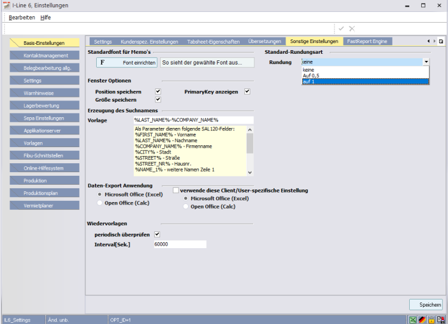Viewport: 448px width, 324px height.
Task: Select global Microsoft Office (Excel) radio
Action: [x=99, y=194]
